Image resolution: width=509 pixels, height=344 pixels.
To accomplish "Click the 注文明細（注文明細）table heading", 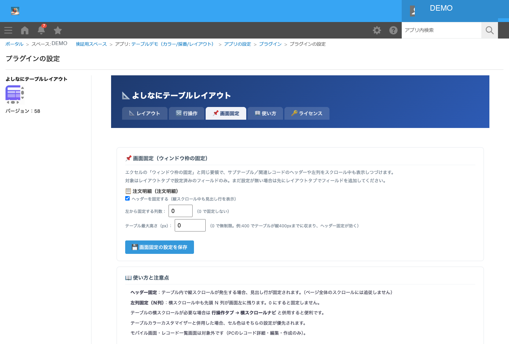I will 152,191.
